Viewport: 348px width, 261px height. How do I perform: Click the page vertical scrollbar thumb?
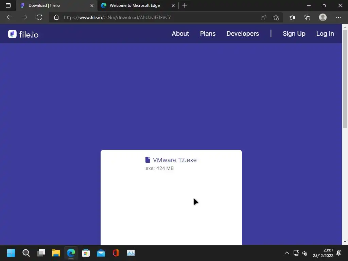click(345, 79)
